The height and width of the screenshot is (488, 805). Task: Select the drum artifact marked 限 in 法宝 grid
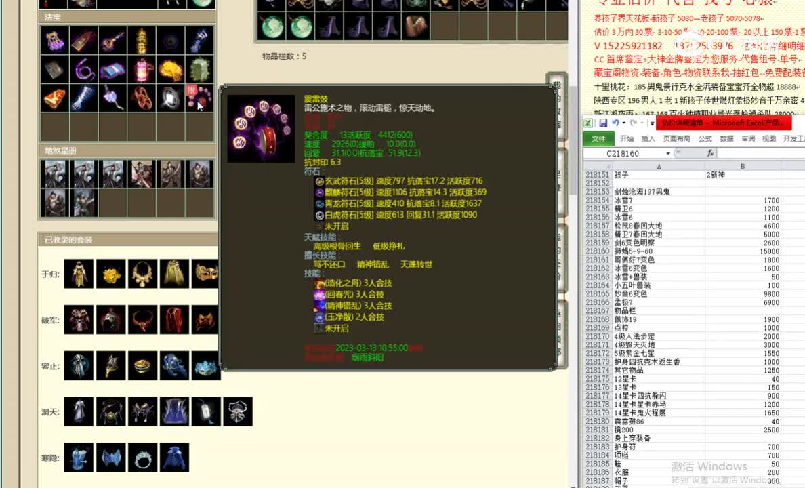click(199, 98)
